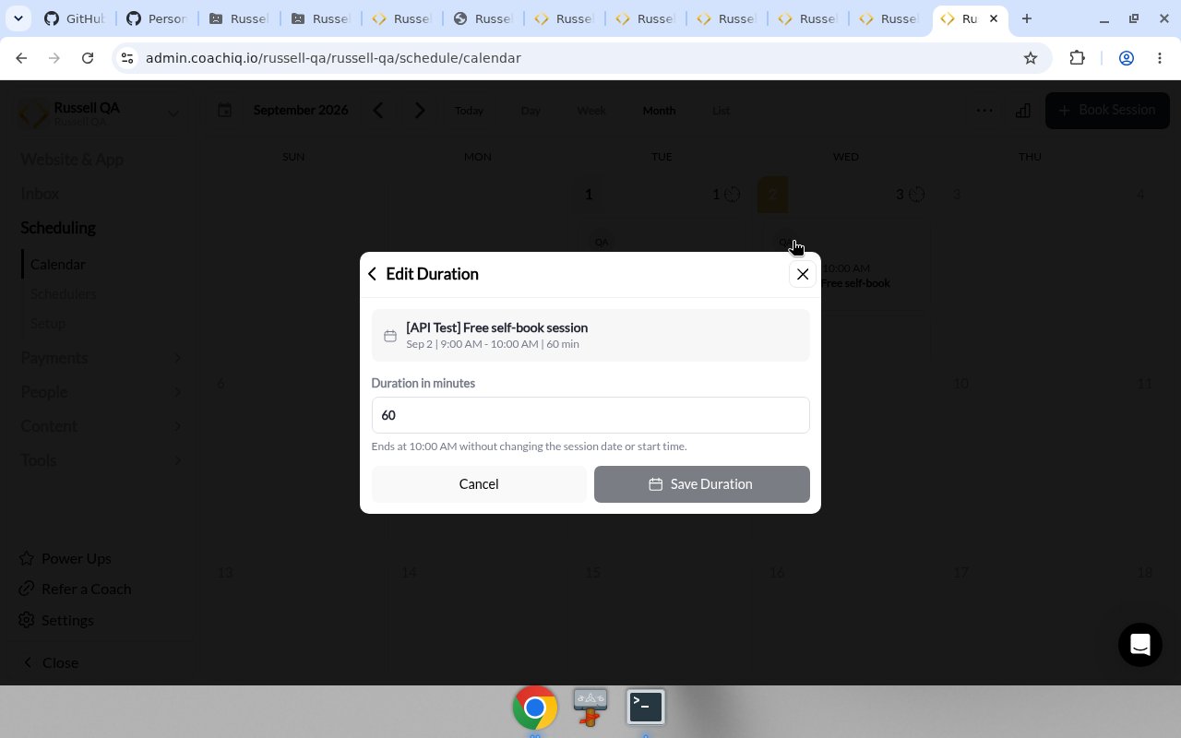This screenshot has height=738, width=1181.
Task: Switch to the Person browser tab
Action: [155, 18]
